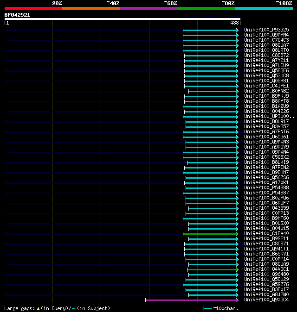Select hit label UniRef100_Q9AXN4

coord(266,152)
